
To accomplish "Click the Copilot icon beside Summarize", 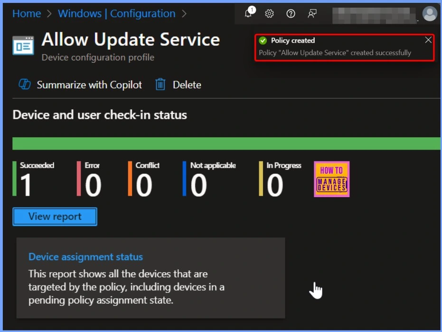I will pos(25,85).
